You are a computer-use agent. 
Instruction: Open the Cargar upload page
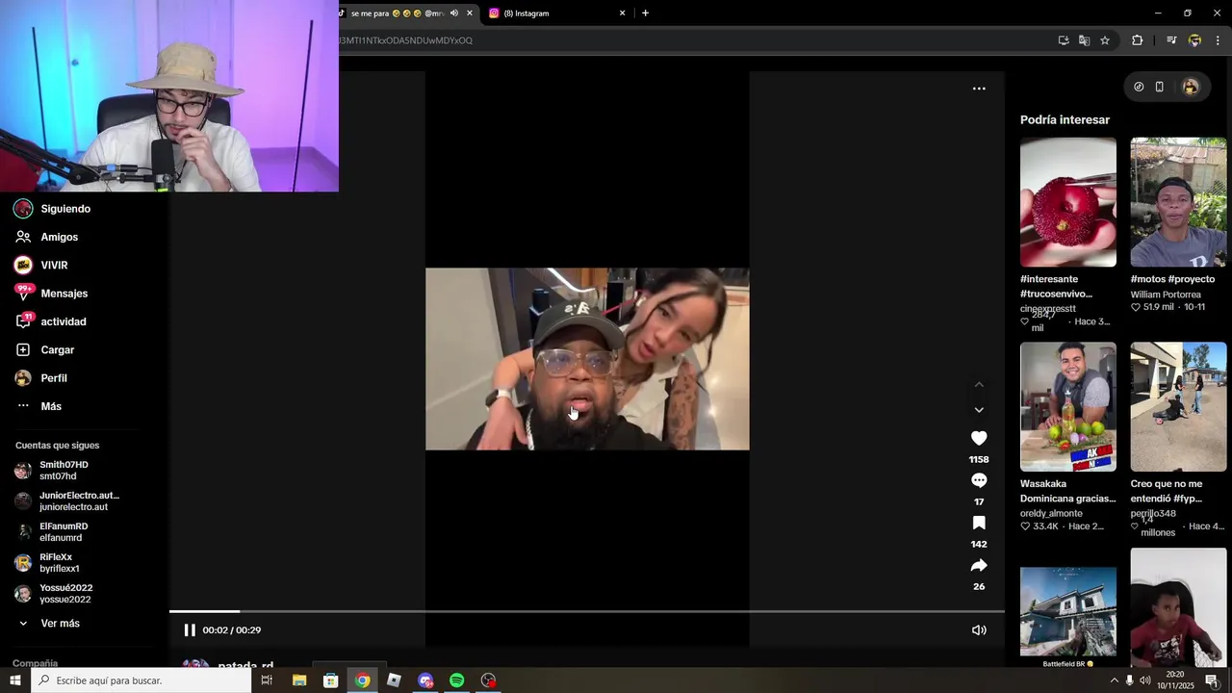(44, 349)
